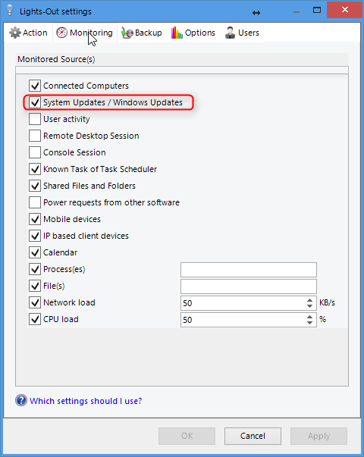Increase Network load value with up arrow
This screenshot has width=364, height=457.
[309, 300]
